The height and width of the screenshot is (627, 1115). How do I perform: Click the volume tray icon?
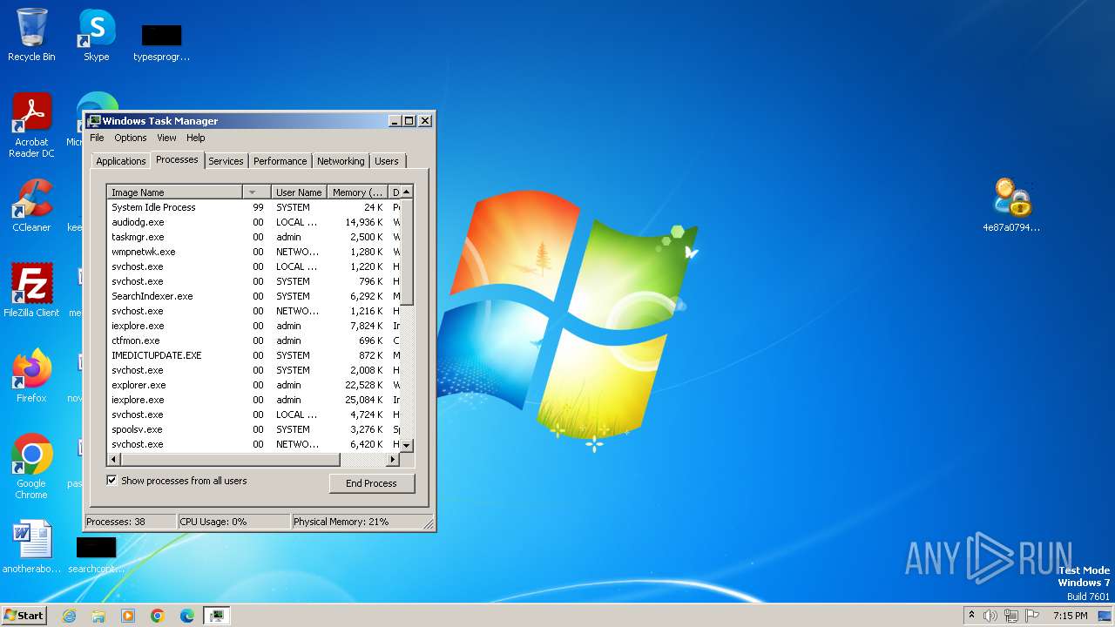pyautogui.click(x=990, y=616)
